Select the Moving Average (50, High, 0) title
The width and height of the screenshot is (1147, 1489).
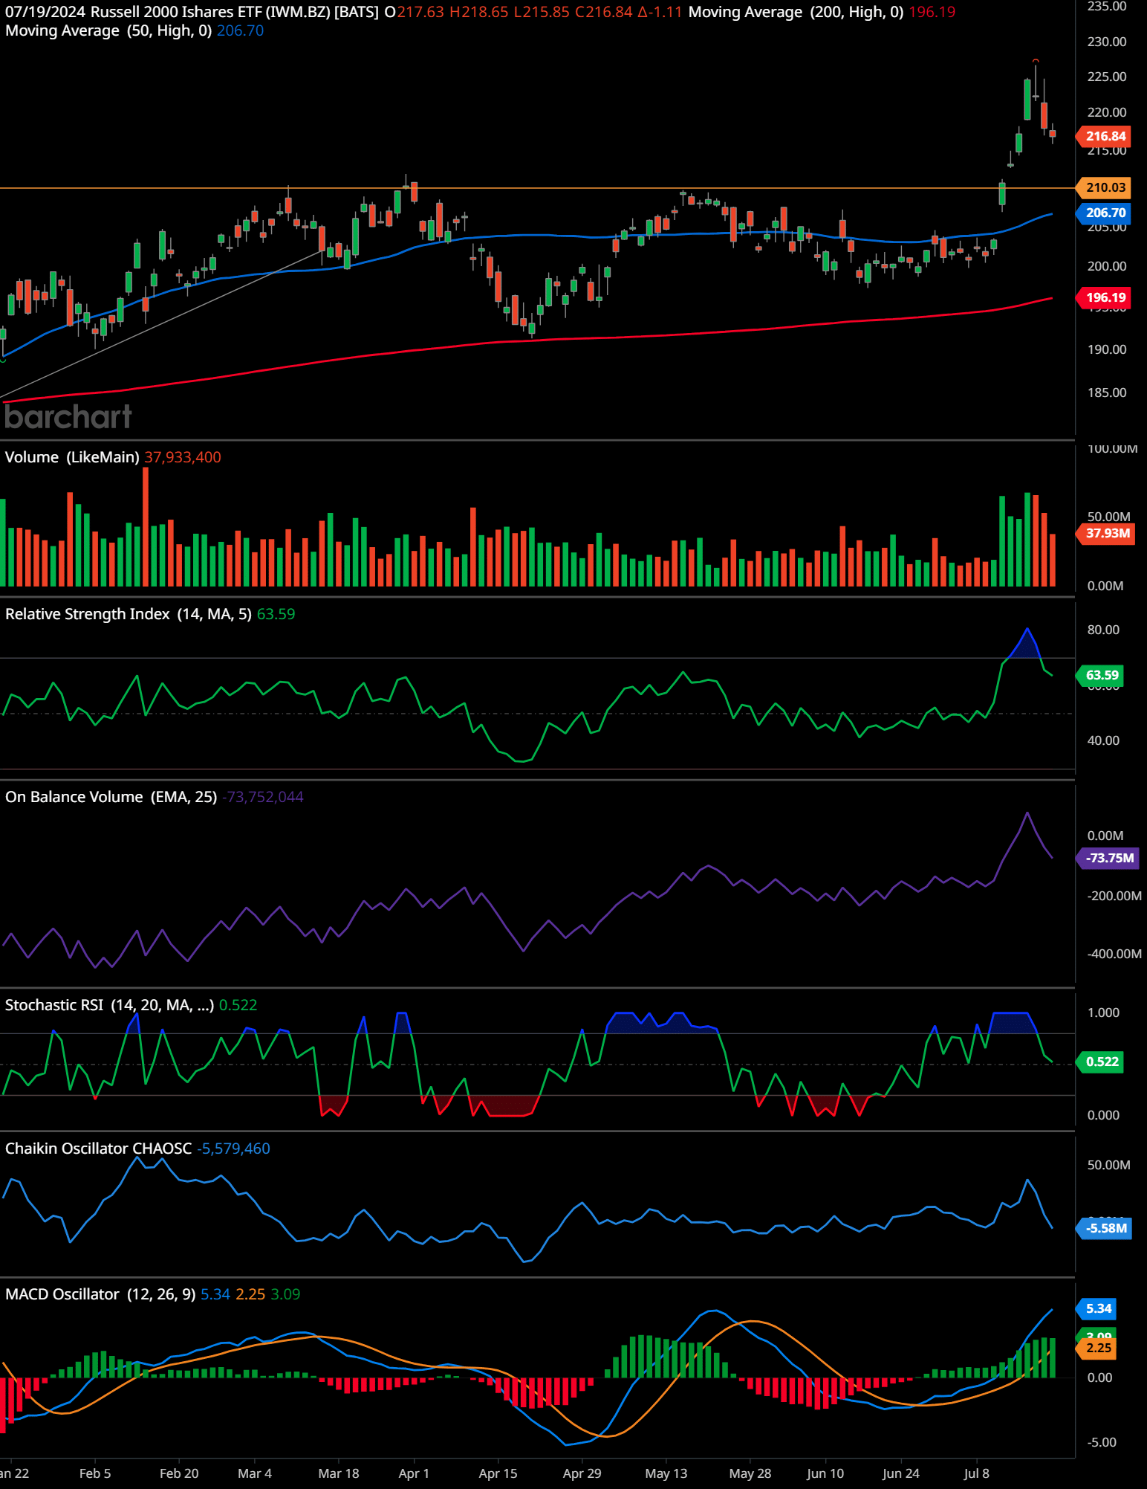point(108,30)
